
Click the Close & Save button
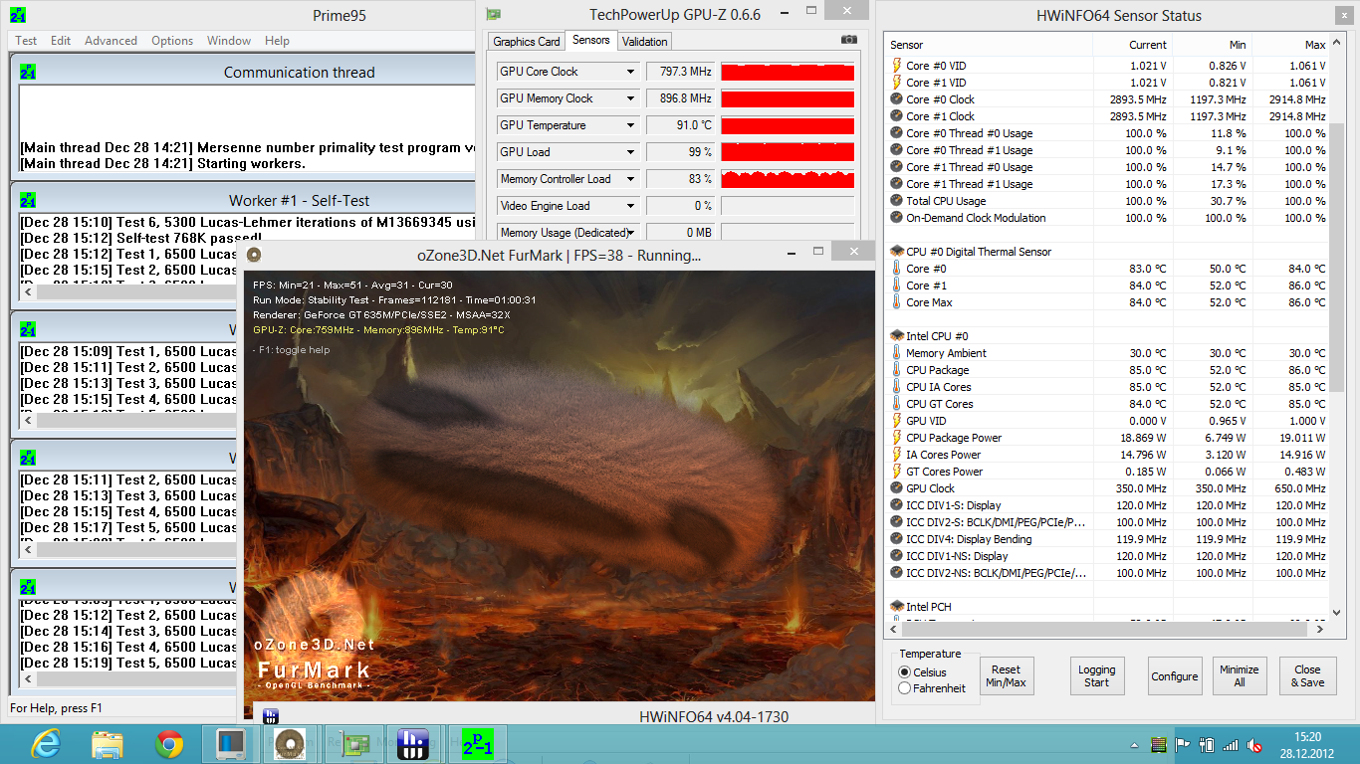point(1307,676)
